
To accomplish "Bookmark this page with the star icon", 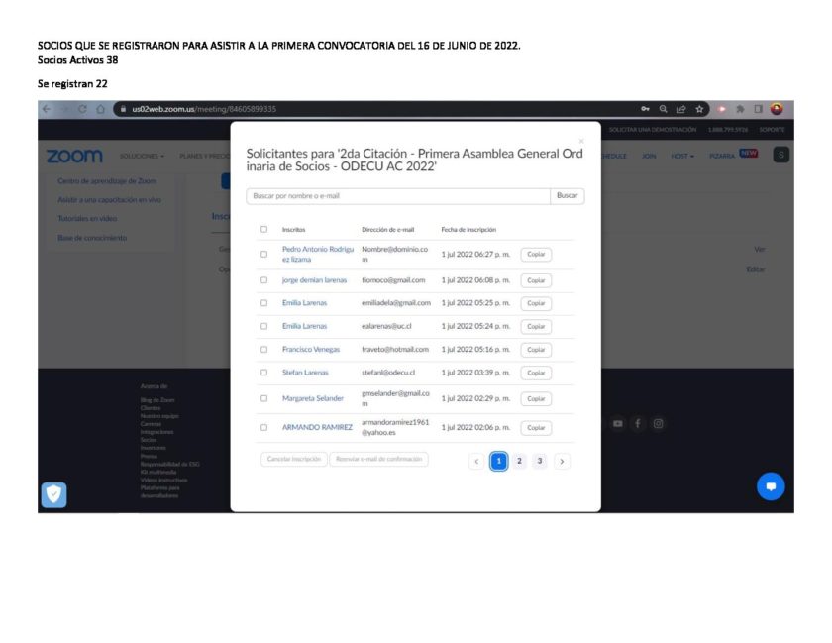I will click(x=699, y=109).
